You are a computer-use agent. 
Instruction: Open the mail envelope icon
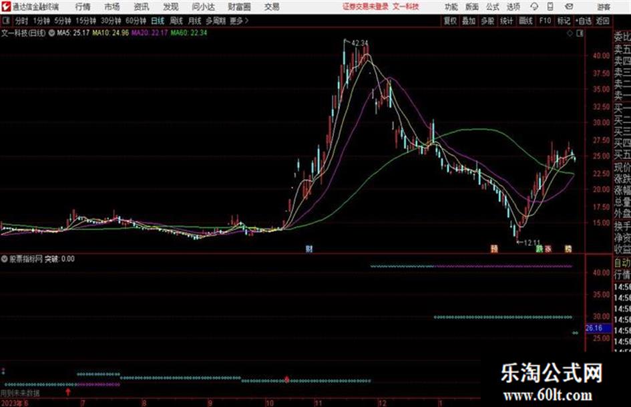pos(569,7)
